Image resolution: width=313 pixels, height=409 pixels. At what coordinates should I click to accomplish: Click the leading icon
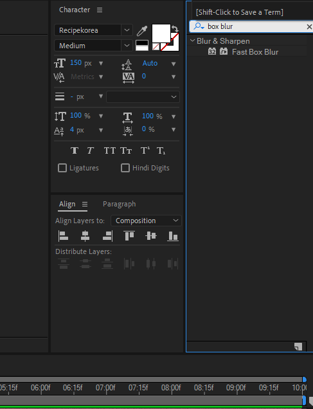click(x=127, y=64)
